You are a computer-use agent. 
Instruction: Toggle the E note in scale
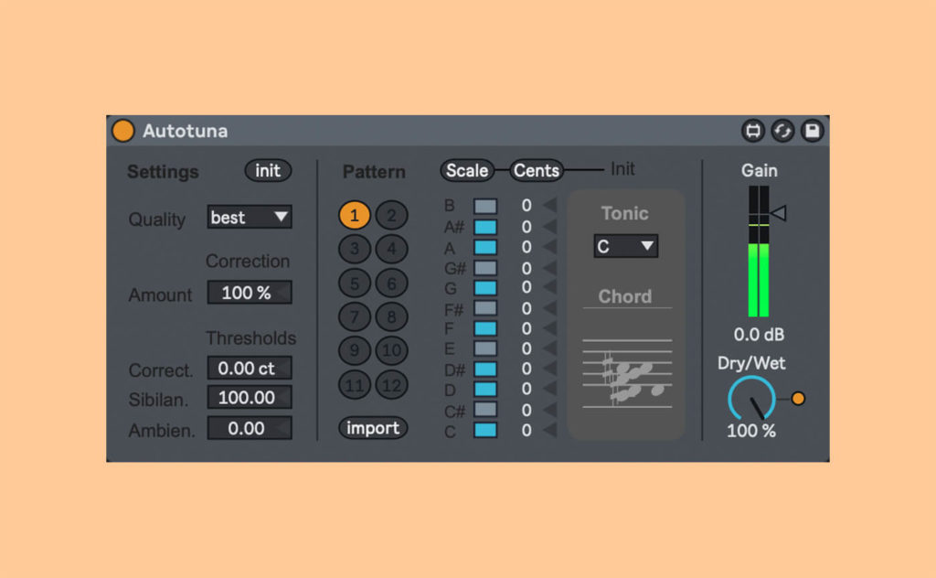[x=485, y=348]
